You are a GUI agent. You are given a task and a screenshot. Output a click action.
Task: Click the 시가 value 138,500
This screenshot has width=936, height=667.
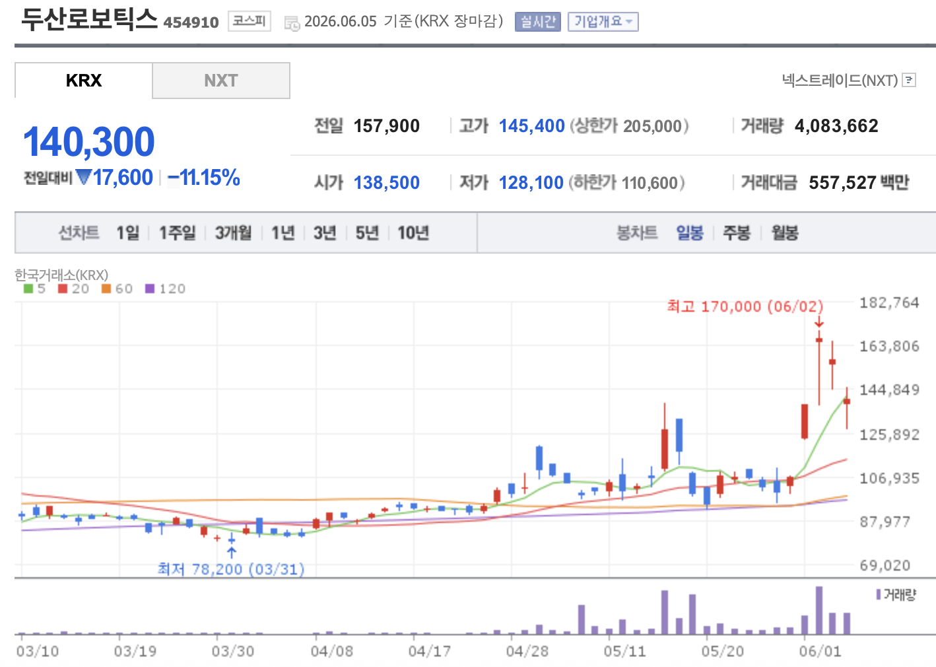pos(387,182)
